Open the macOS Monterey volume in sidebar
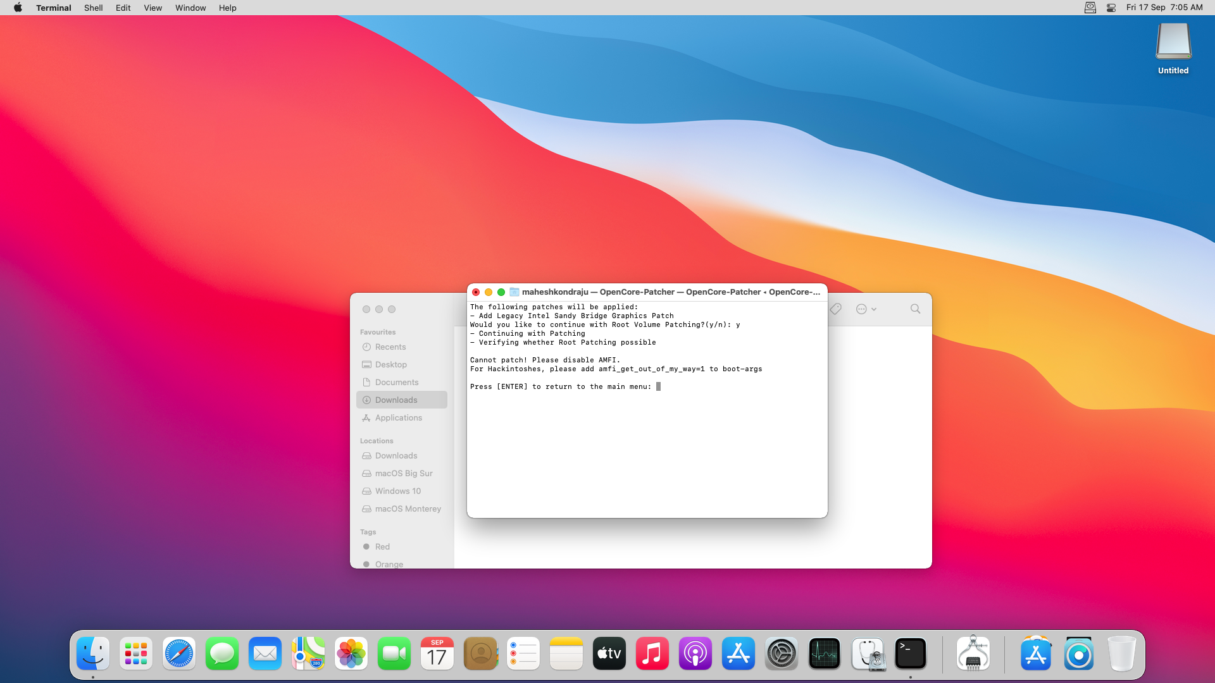The width and height of the screenshot is (1215, 683). click(408, 509)
